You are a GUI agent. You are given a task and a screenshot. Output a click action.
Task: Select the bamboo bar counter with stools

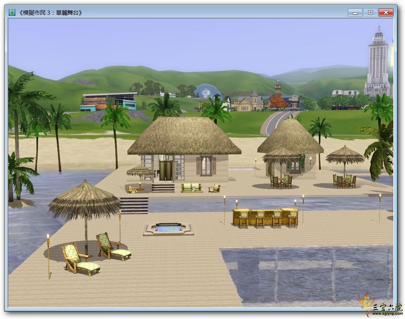pos(266,217)
